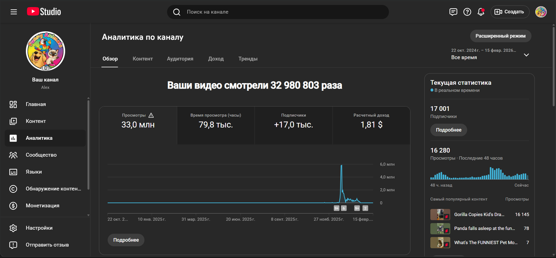This screenshot has height=258, width=556.
Task: Select the Расчетный доход metric card
Action: (371, 125)
